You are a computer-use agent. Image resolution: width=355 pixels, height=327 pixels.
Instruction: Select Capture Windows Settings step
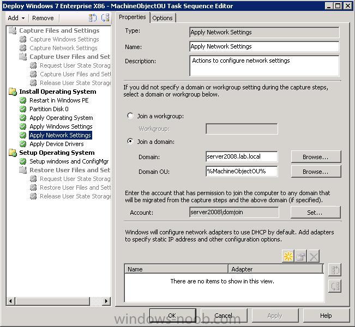click(x=64, y=39)
